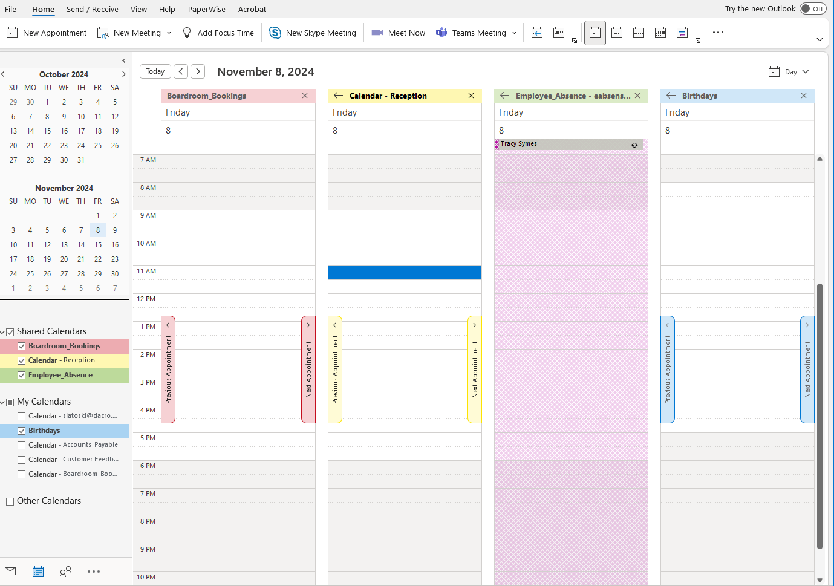Image resolution: width=834 pixels, height=586 pixels.
Task: Start a New Skype Meeting
Action: click(313, 33)
